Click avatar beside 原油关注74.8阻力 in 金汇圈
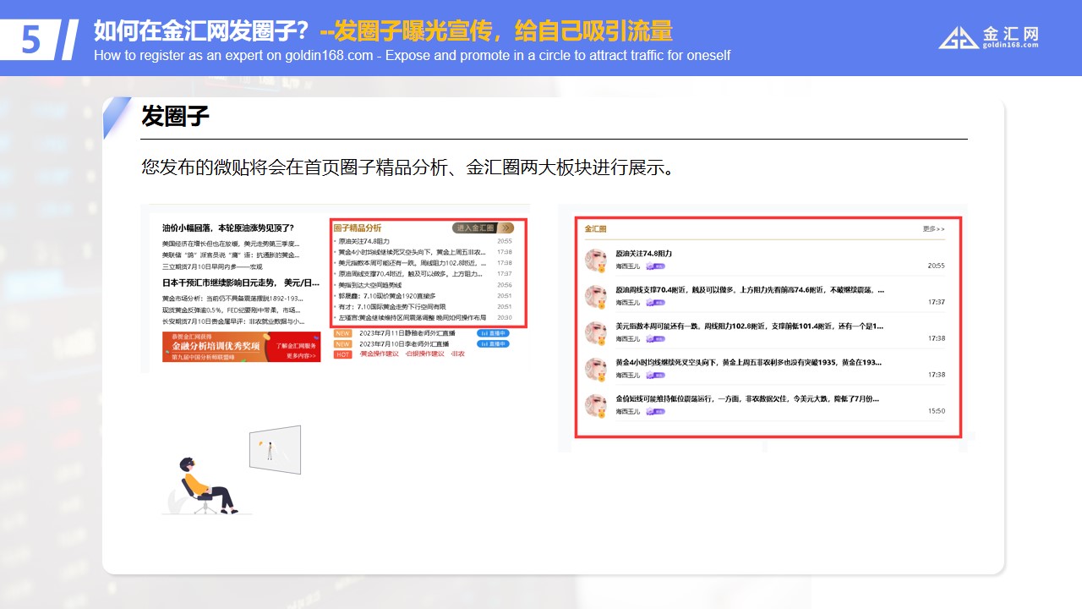Image resolution: width=1082 pixels, height=609 pixels. 596,261
